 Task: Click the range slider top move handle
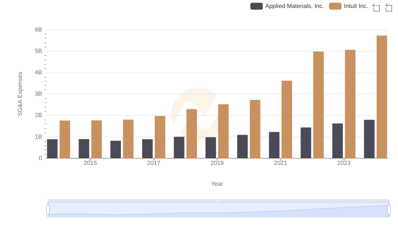pyautogui.click(x=218, y=201)
